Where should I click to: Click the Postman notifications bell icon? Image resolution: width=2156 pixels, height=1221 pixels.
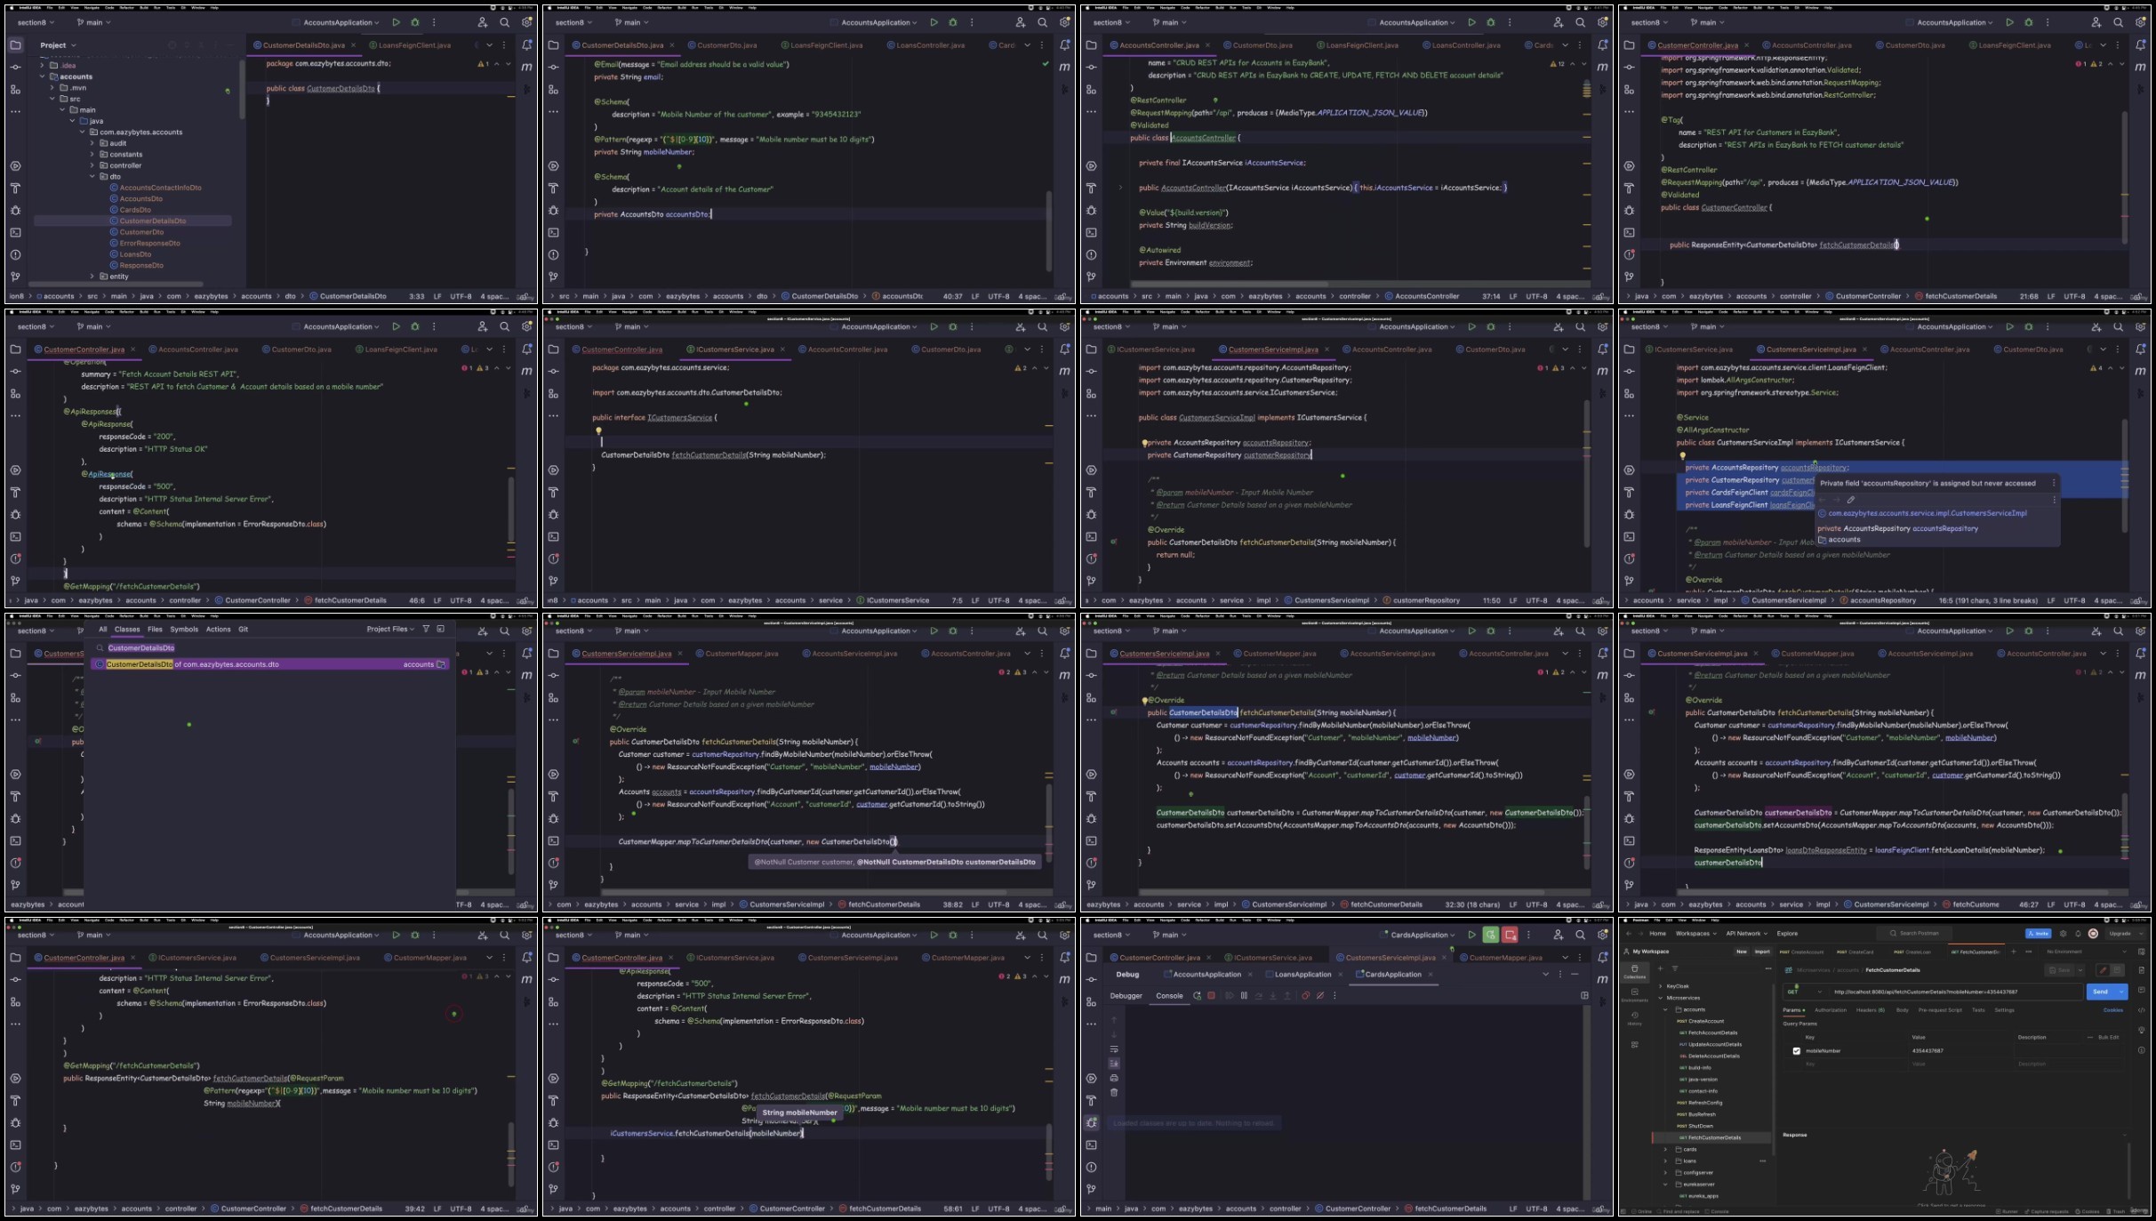(2078, 934)
